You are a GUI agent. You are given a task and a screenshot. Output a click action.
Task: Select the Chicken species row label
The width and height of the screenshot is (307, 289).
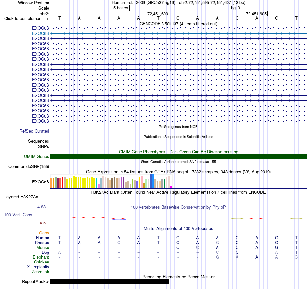(41, 262)
